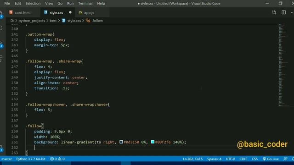
Task: Click the .follow symbol in breadcrumb
Action: 97,21
